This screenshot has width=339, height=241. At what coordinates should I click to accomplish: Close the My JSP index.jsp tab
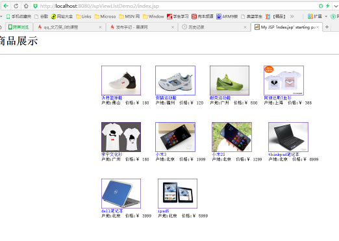tap(318, 27)
